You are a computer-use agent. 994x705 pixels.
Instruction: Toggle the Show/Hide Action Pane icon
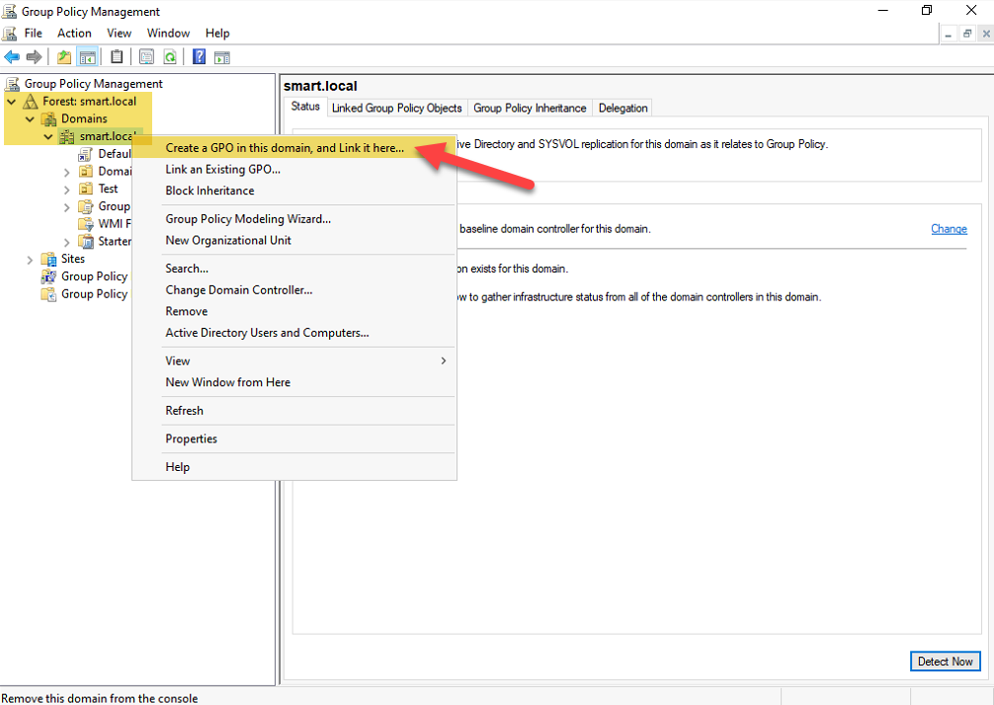222,57
